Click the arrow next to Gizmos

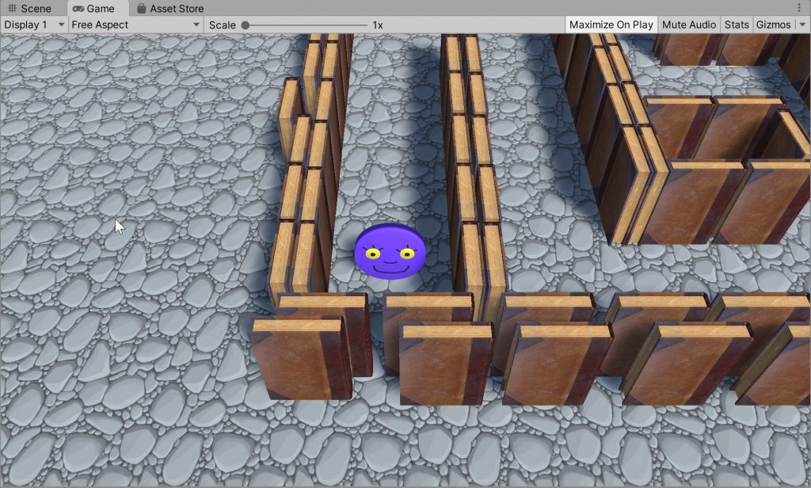(802, 25)
